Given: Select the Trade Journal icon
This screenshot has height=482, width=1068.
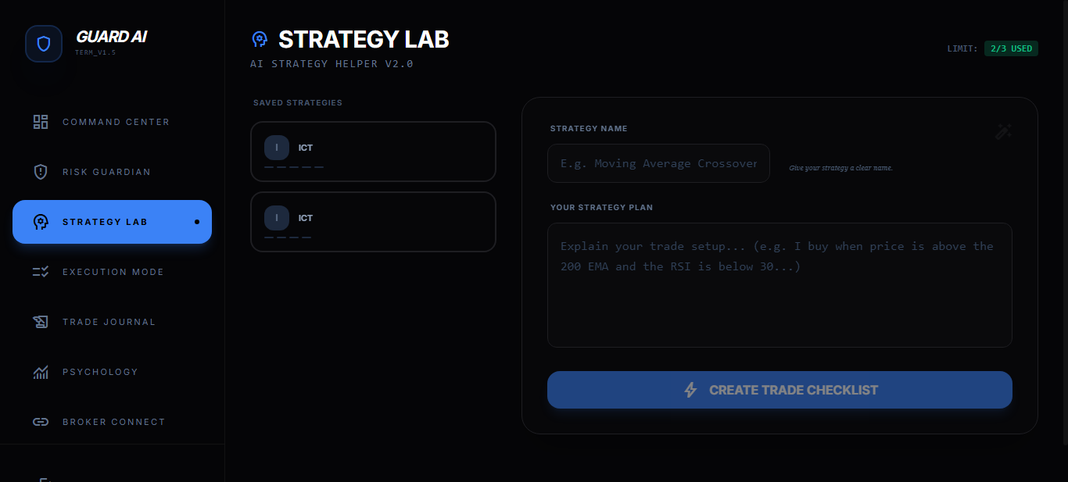Looking at the screenshot, I should (x=40, y=322).
